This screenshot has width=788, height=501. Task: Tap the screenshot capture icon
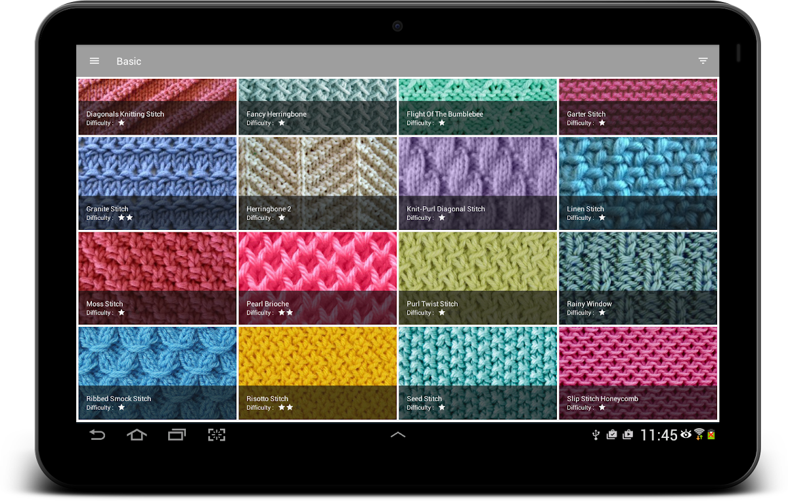coord(217,435)
